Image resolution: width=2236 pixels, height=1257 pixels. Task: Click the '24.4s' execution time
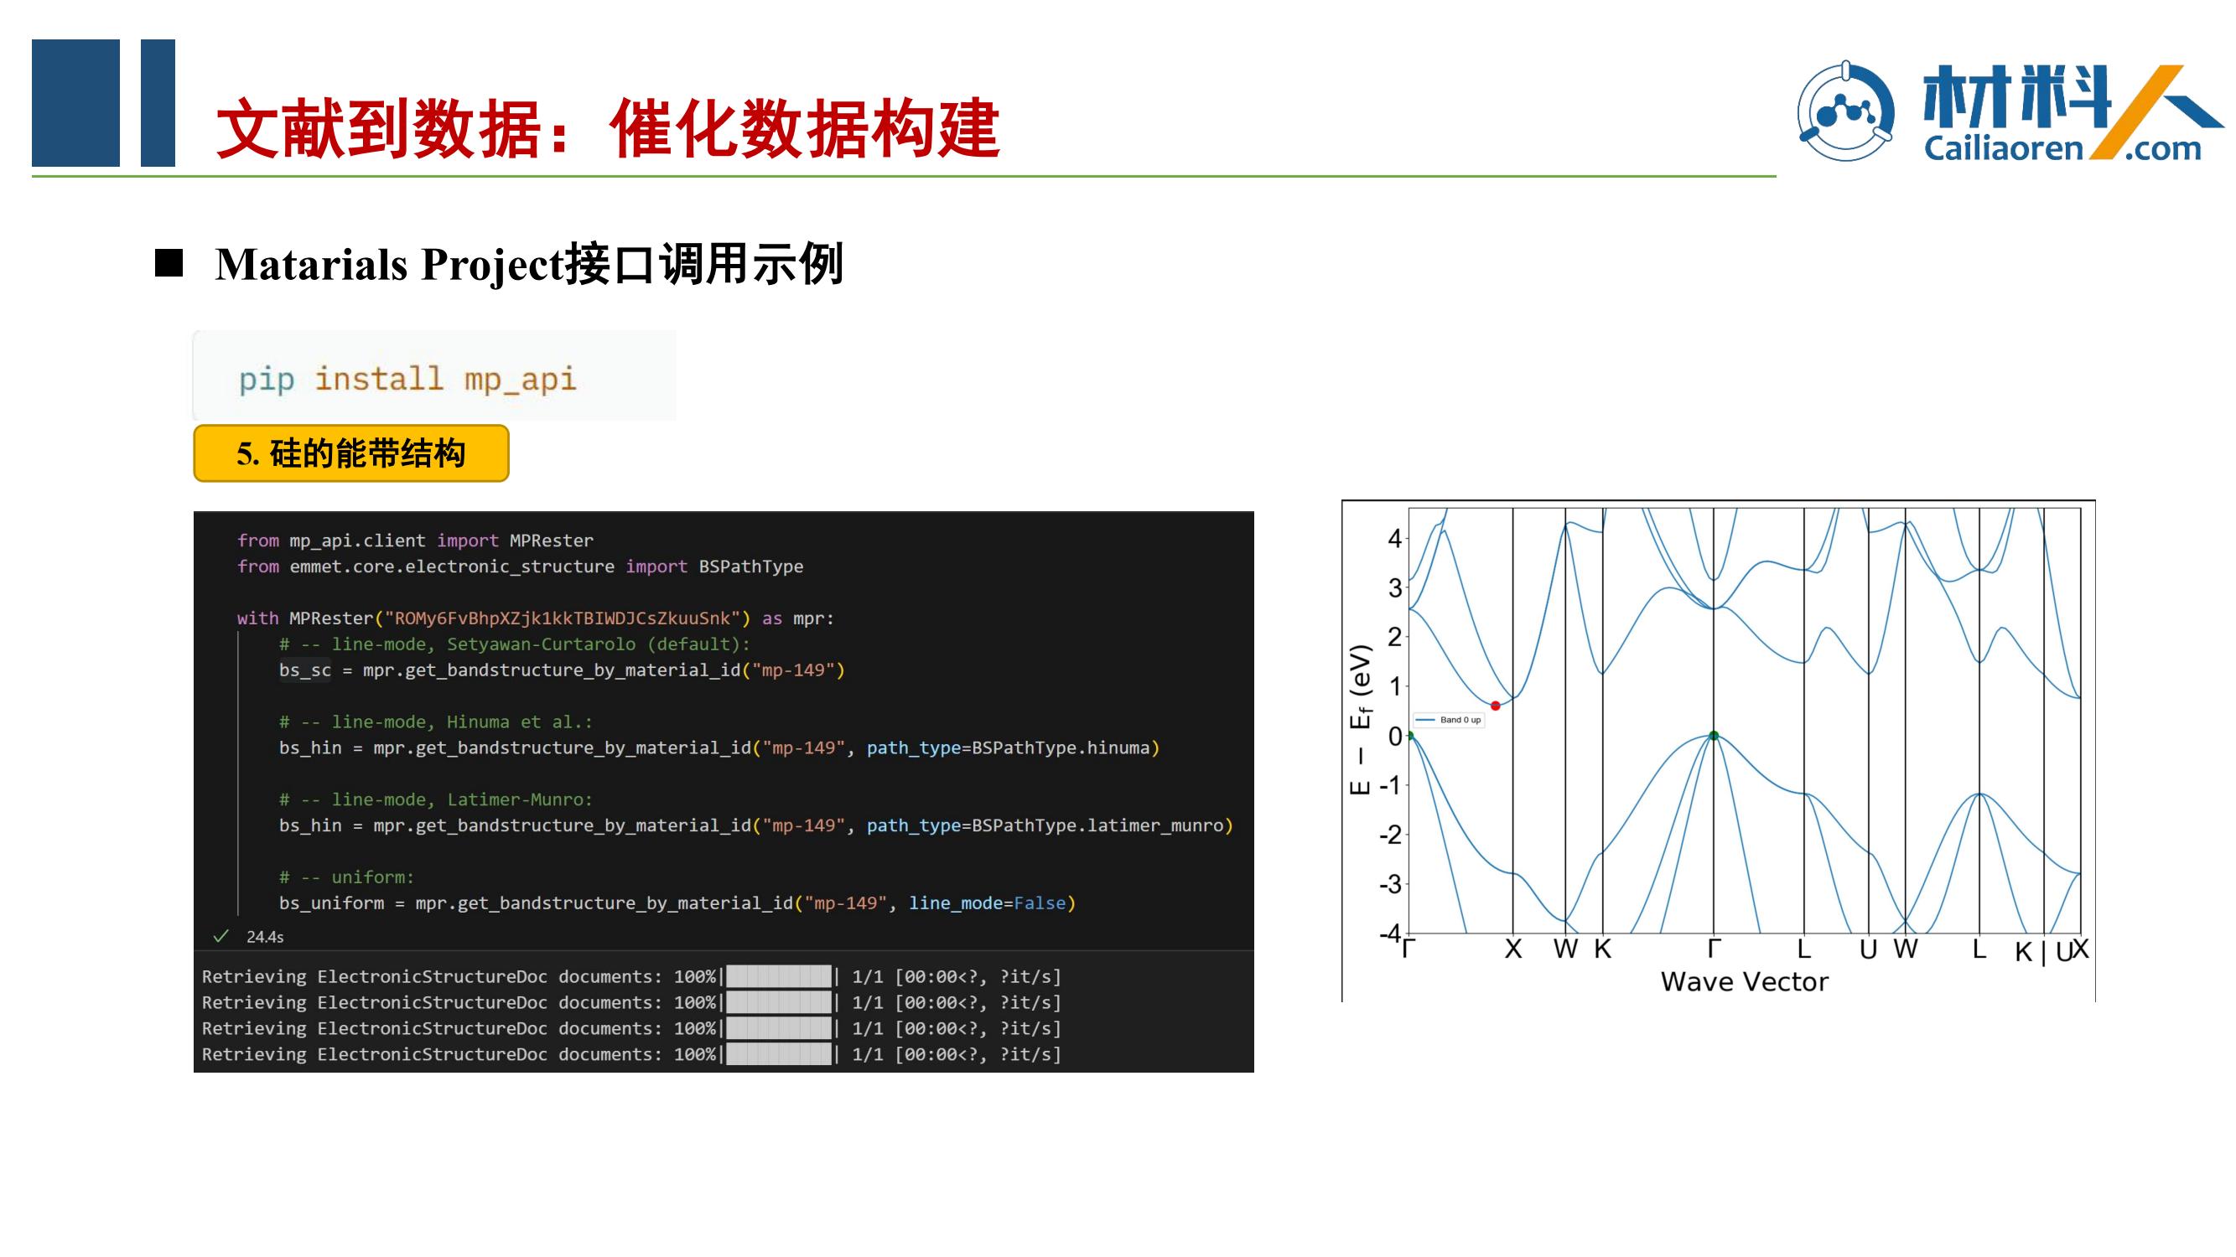pos(265,937)
